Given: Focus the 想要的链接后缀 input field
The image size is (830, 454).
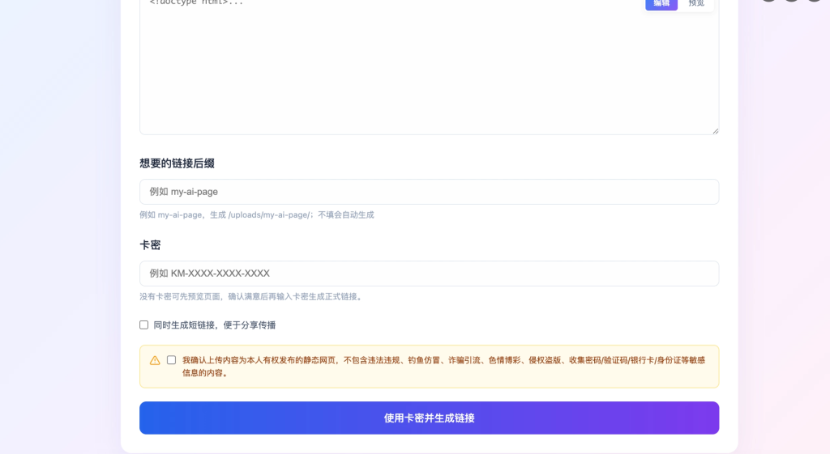Looking at the screenshot, I should 429,192.
